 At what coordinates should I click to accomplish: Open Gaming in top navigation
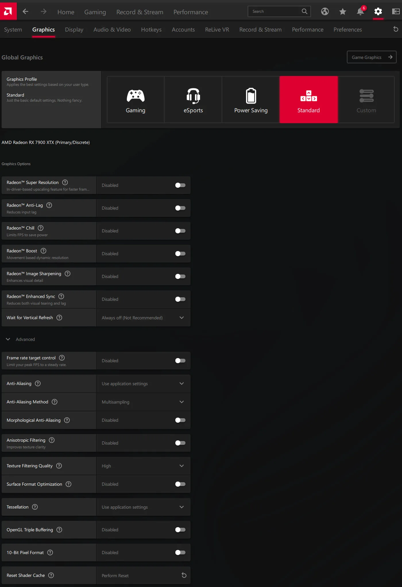pos(95,12)
